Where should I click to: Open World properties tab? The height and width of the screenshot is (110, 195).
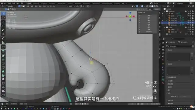[x=163, y=60]
